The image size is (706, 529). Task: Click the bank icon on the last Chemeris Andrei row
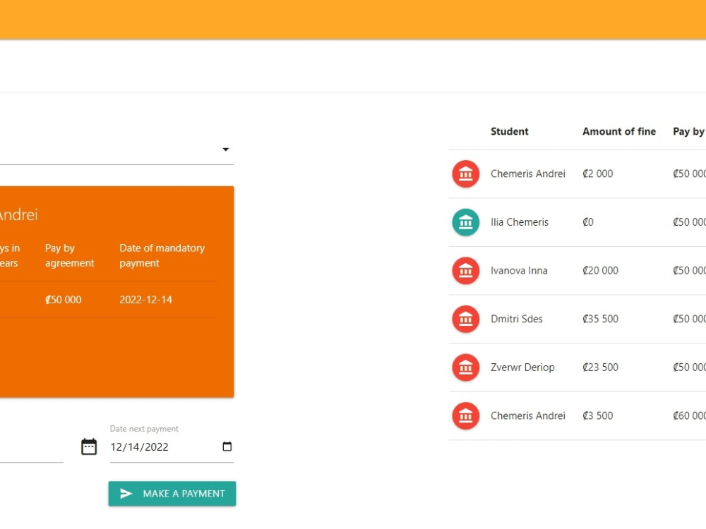click(465, 415)
